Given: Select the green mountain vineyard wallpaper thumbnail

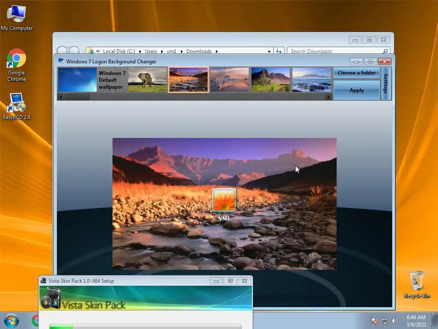Looking at the screenshot, I should pyautogui.click(x=270, y=80).
